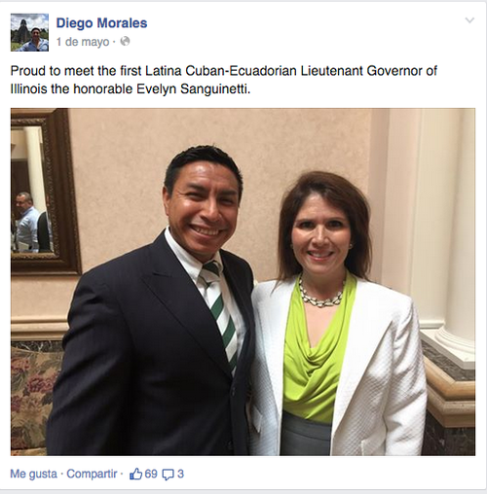
Task: Click the man in the dark suit photo
Action: pos(153,308)
